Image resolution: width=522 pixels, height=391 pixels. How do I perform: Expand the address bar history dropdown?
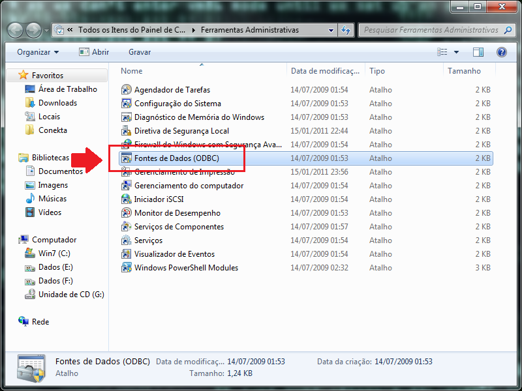click(331, 30)
